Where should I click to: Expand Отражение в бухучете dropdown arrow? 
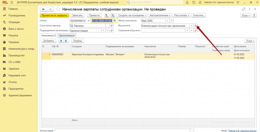(187, 31)
